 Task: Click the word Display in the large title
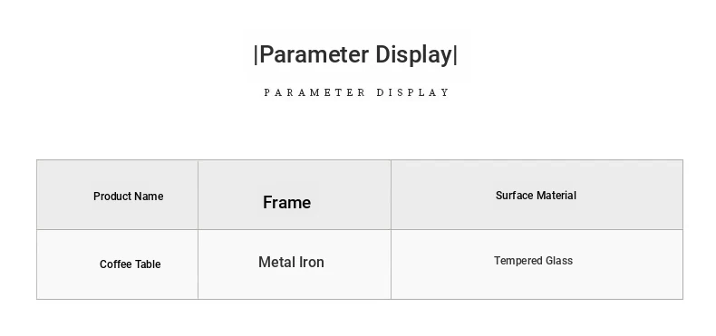(413, 54)
